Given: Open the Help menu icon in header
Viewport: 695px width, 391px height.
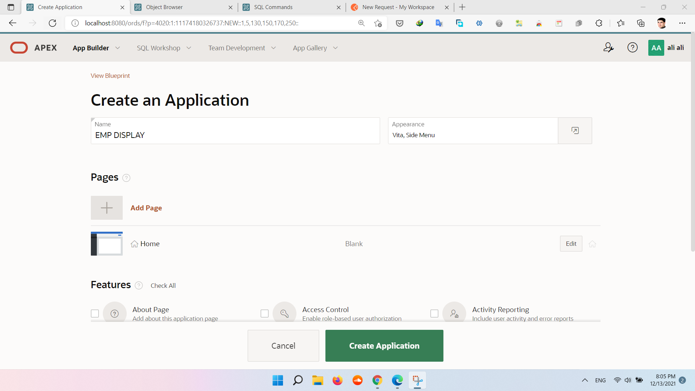Looking at the screenshot, I should (632, 47).
